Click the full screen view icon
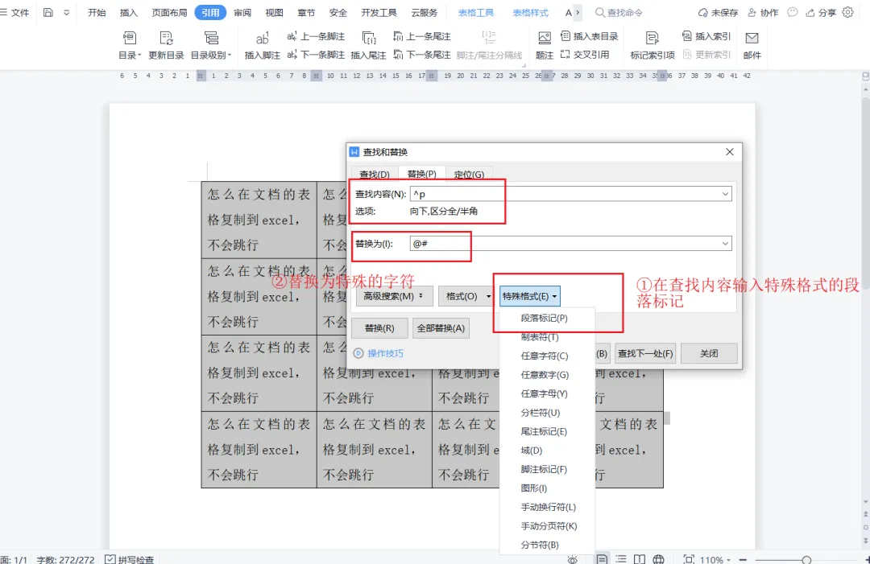The width and height of the screenshot is (870, 564). tap(689, 559)
